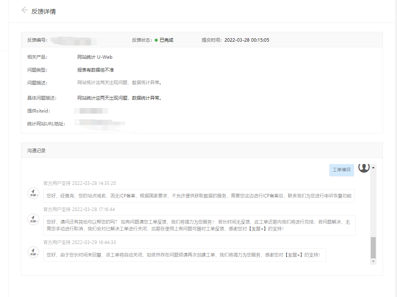Click the ICP备案 notice message
The width and height of the screenshot is (397, 297).
tap(199, 196)
